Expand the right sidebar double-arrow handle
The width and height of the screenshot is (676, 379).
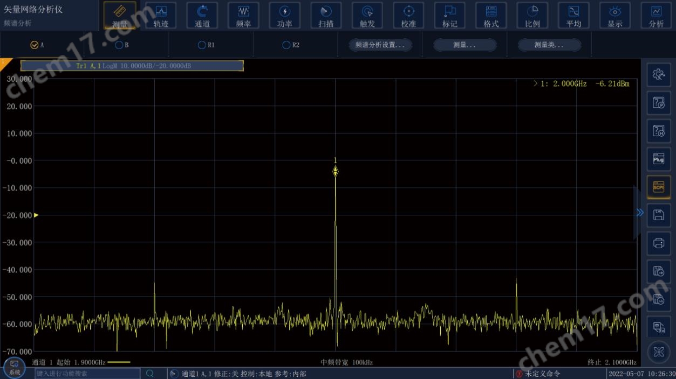640,213
